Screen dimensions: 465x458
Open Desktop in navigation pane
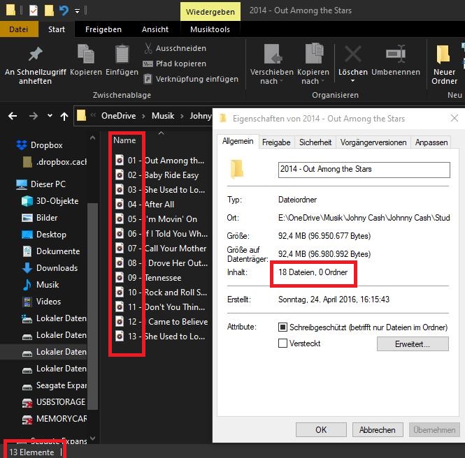[44, 235]
